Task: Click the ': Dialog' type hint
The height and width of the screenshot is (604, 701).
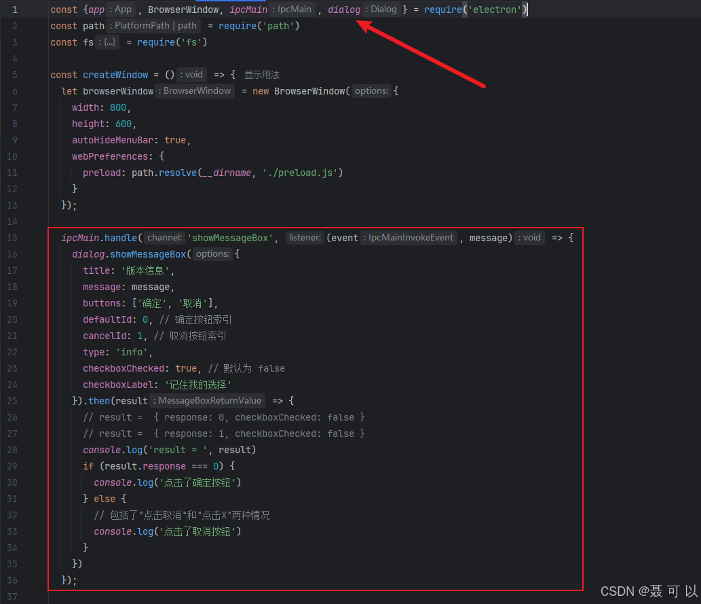Action: 381,10
